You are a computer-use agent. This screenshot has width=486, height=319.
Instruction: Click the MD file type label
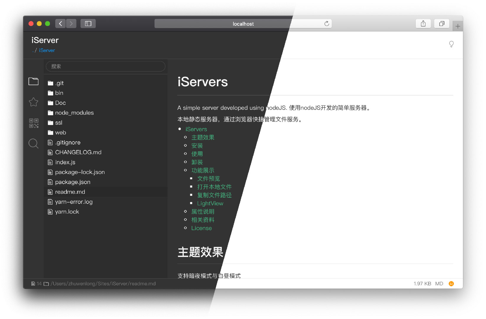click(439, 284)
